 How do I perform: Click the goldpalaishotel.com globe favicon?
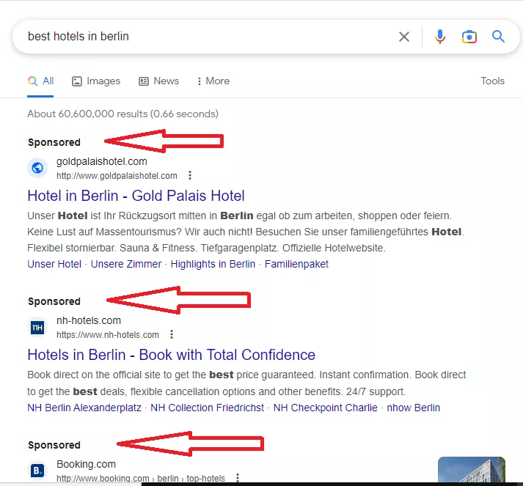[x=37, y=168]
